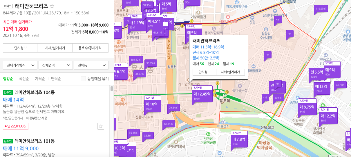
Task: Click the 34.77㎡ map marker
Action: (x=140, y=74)
